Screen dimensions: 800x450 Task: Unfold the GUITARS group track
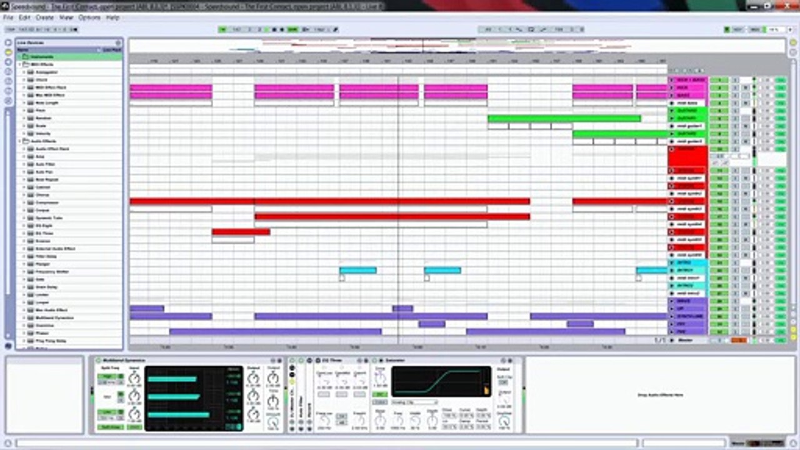pos(672,111)
